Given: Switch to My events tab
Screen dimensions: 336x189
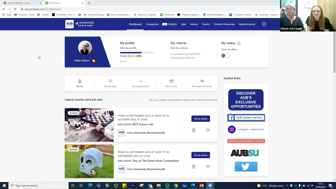Looking at the screenshot, I should coord(171,83).
